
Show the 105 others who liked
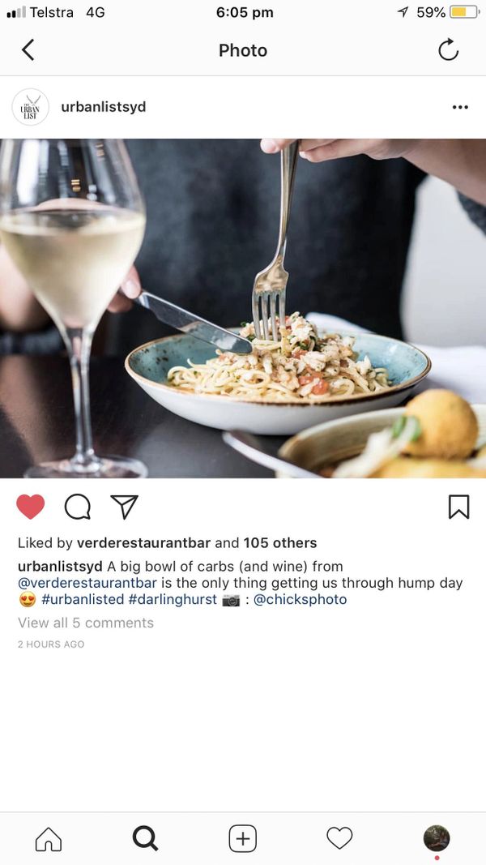pyautogui.click(x=280, y=543)
